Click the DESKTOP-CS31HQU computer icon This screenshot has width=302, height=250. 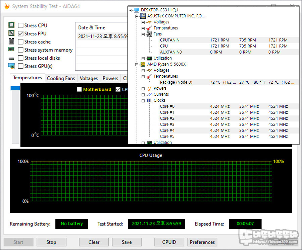click(x=137, y=10)
